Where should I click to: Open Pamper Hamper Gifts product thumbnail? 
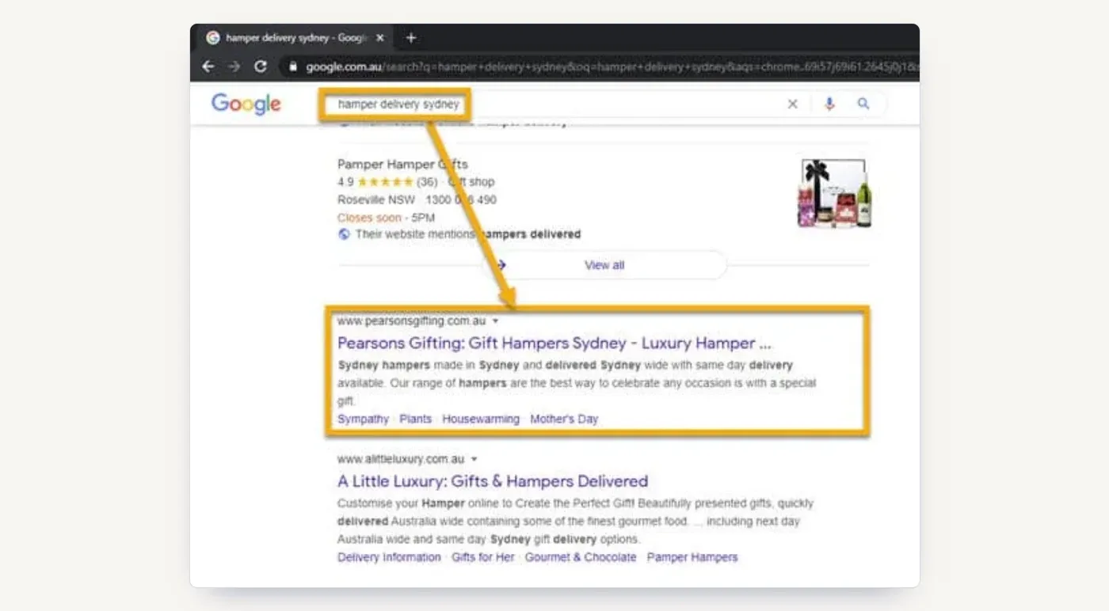835,193
